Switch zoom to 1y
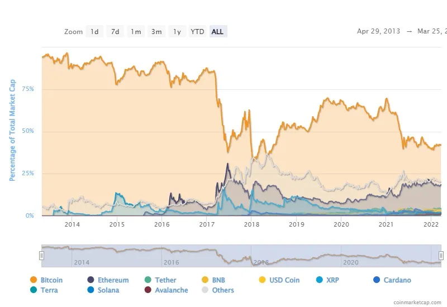The width and height of the screenshot is (447, 307). click(x=177, y=32)
